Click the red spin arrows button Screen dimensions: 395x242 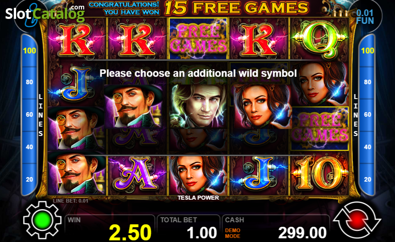tap(357, 220)
